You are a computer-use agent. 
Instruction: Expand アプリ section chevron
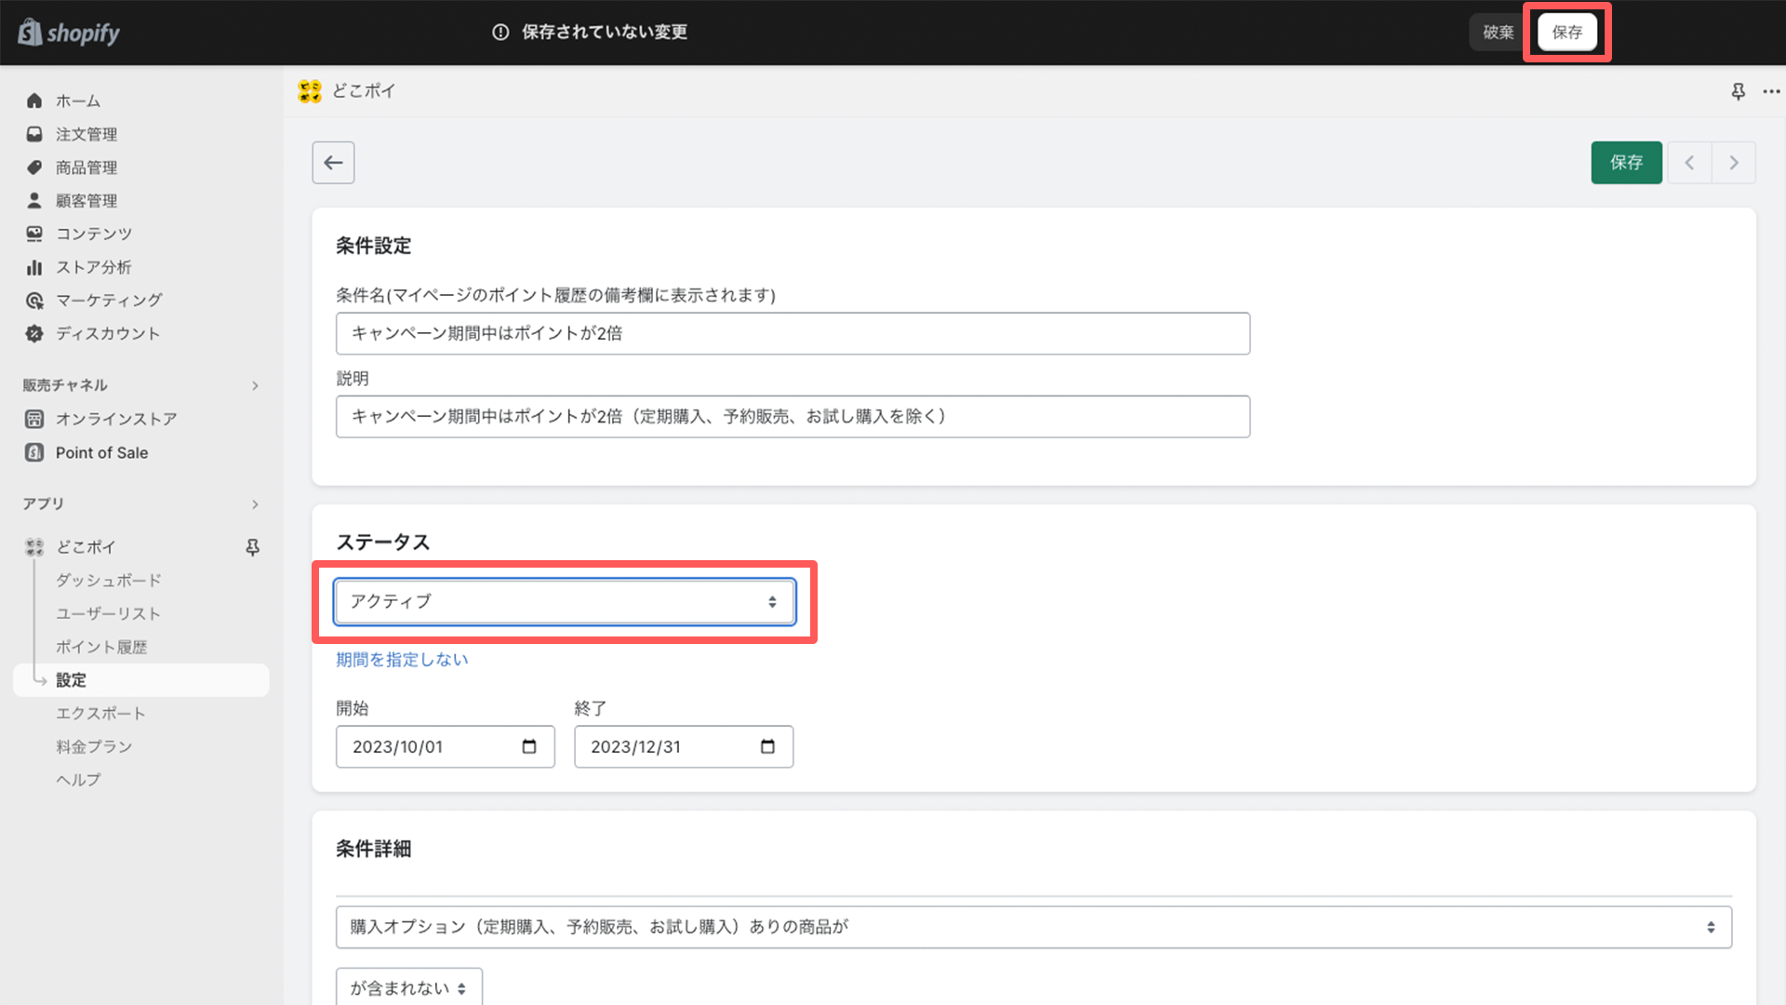(x=255, y=504)
